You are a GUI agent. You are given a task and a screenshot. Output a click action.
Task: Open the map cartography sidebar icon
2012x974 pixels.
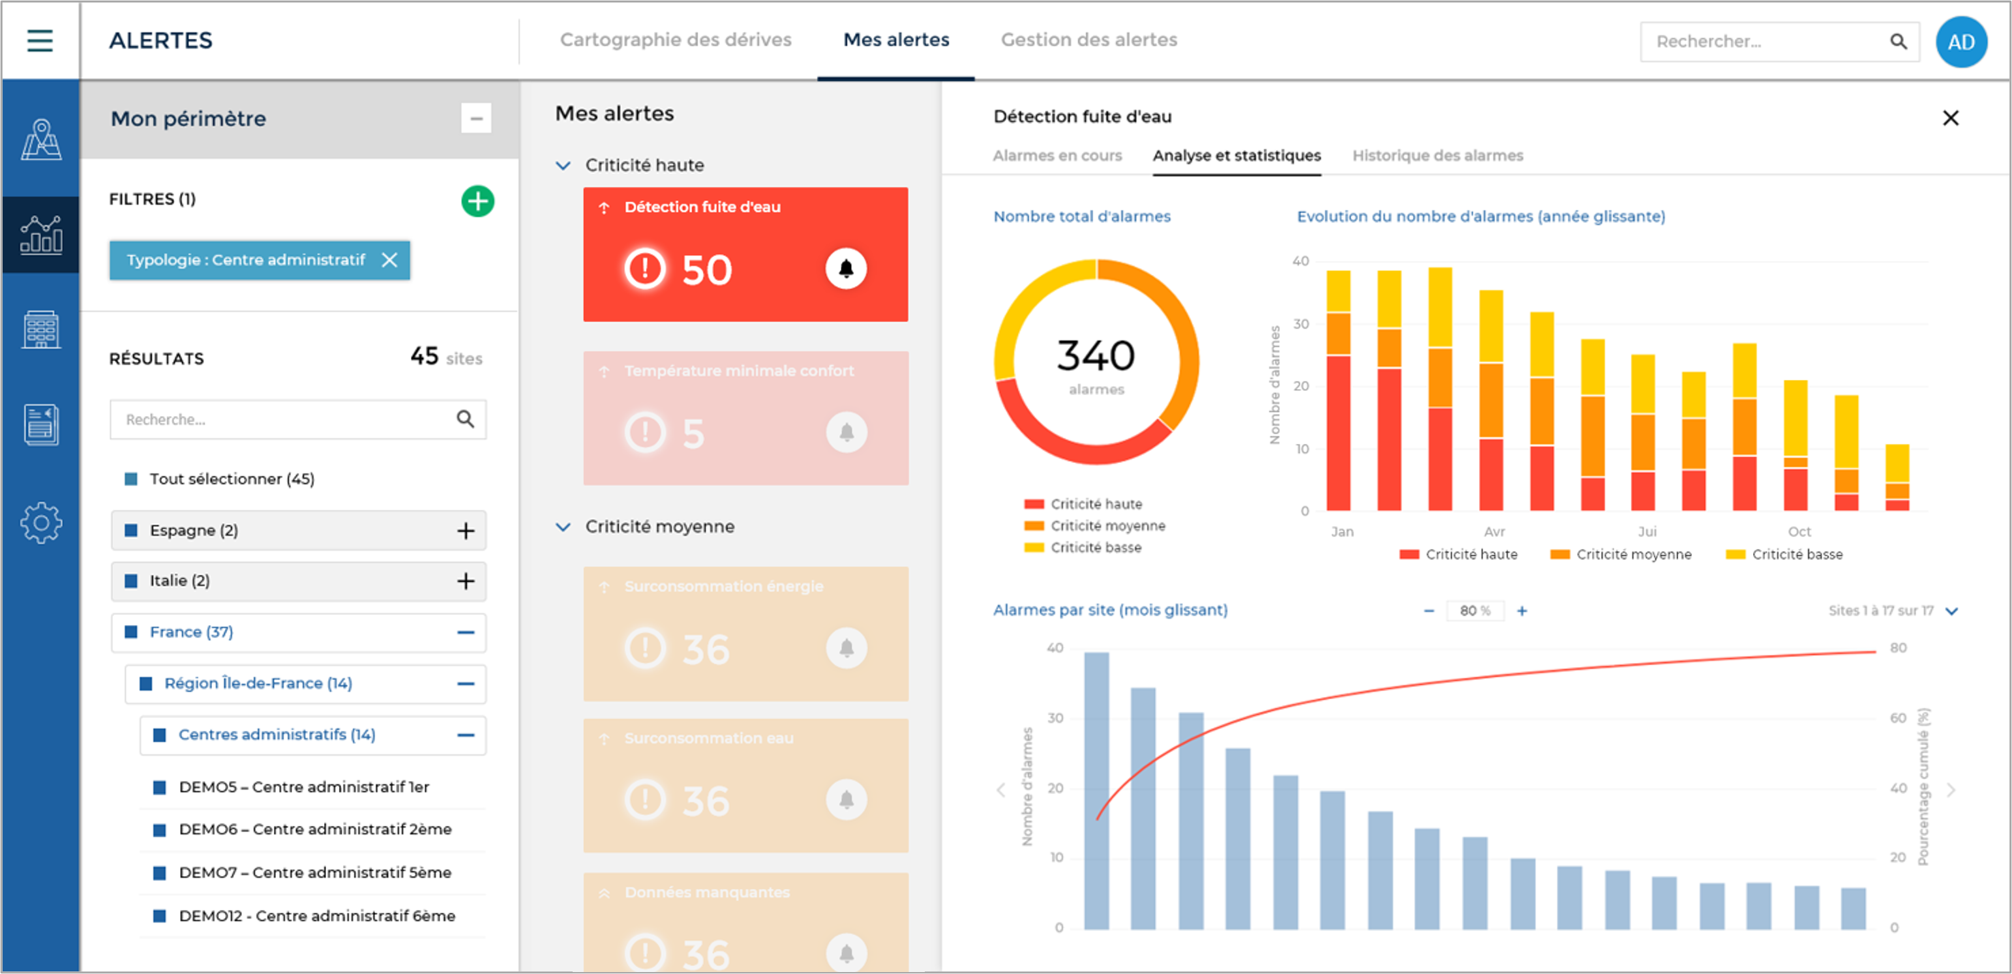pos(40,139)
